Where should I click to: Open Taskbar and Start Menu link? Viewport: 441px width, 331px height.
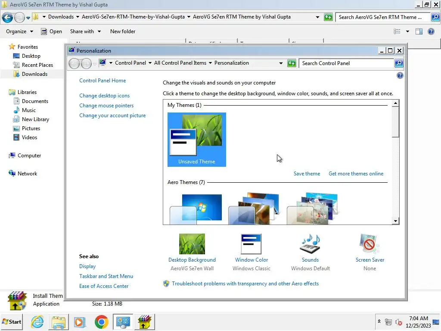click(106, 276)
